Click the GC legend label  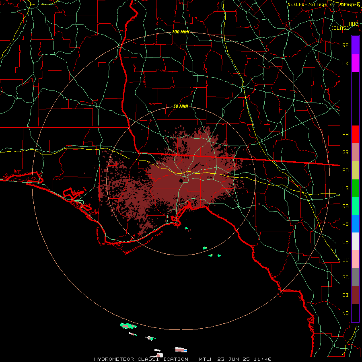pyautogui.click(x=345, y=278)
